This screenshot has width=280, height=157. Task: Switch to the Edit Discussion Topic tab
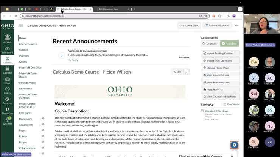pos(108,9)
